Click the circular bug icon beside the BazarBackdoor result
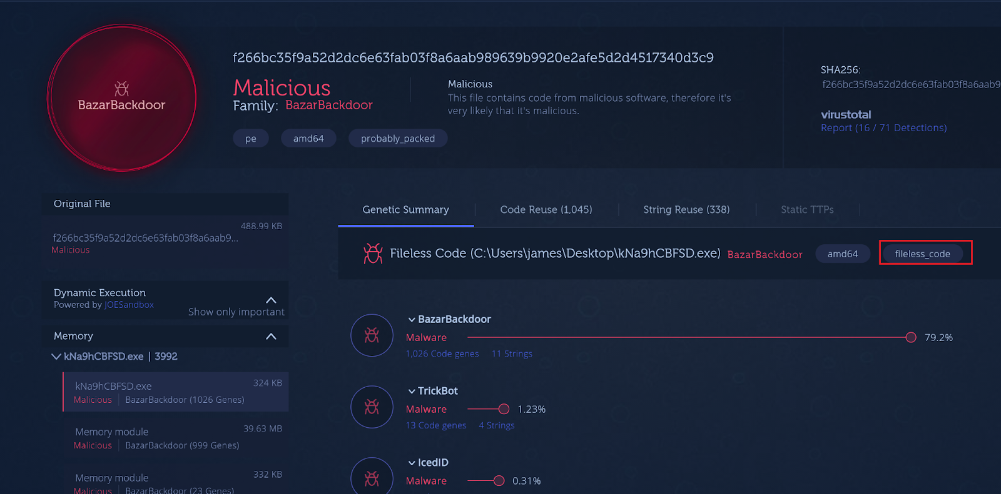The image size is (1001, 494). 372,335
